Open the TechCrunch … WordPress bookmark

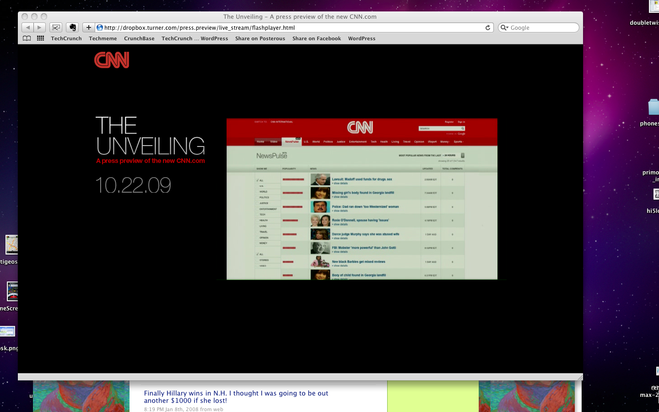pyautogui.click(x=195, y=38)
